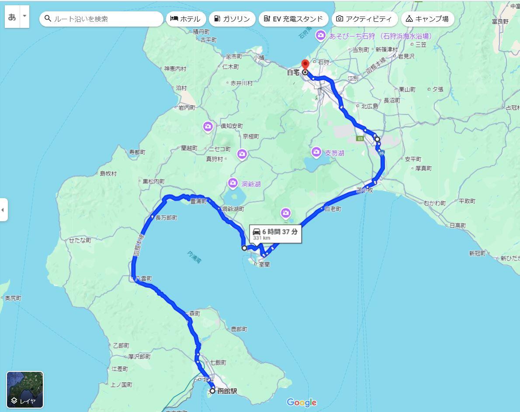Click the 寿都町 town label
520x412 pixels.
coord(137,152)
